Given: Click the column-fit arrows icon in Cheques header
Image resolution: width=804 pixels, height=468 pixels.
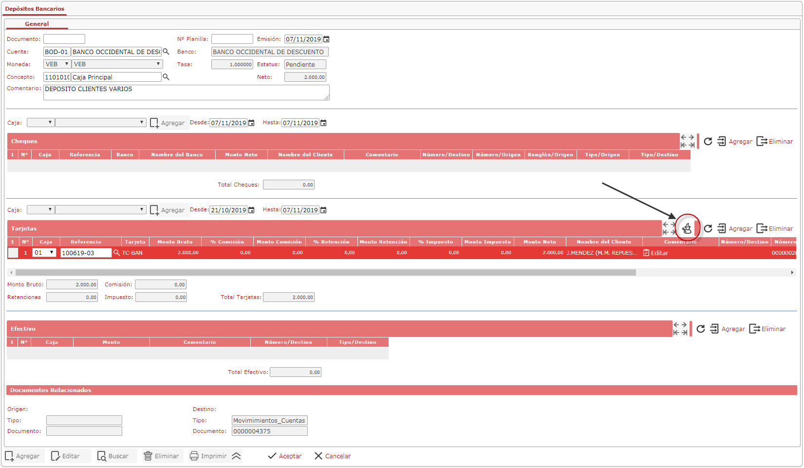Looking at the screenshot, I should click(688, 141).
